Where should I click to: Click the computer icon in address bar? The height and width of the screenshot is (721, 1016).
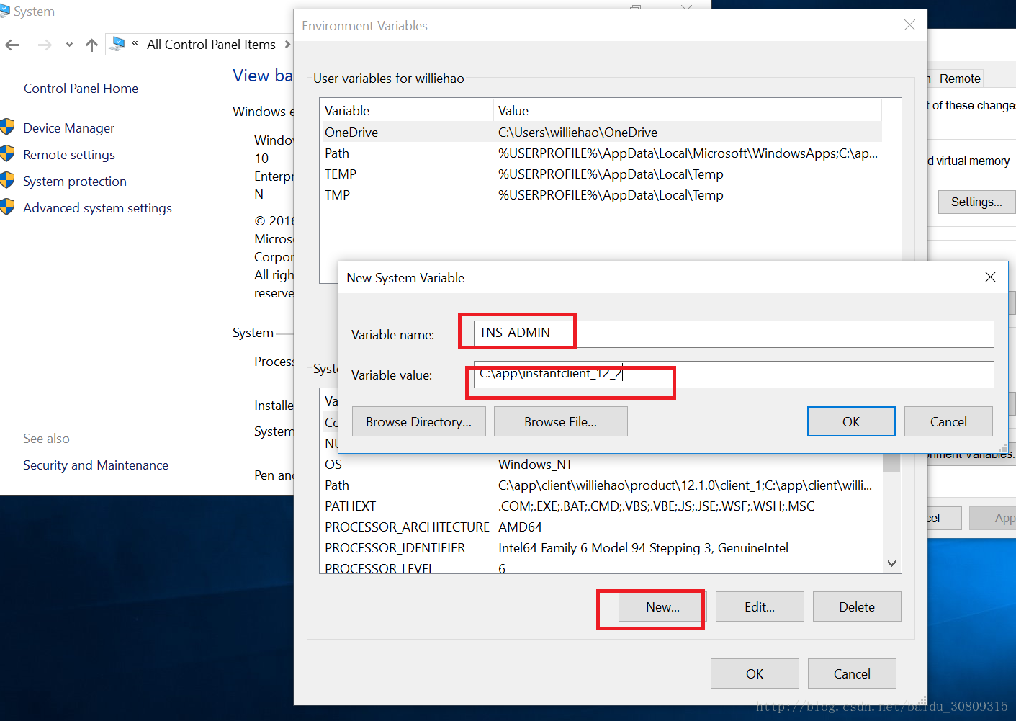point(118,44)
